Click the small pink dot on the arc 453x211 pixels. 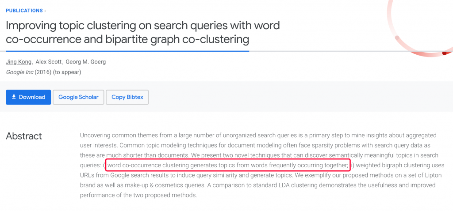(397, 38)
